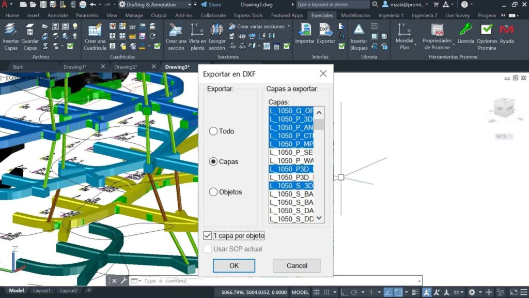Click the Exportar DXF ribbon icon
Image resolution: width=529 pixels, height=298 pixels.
point(325,30)
